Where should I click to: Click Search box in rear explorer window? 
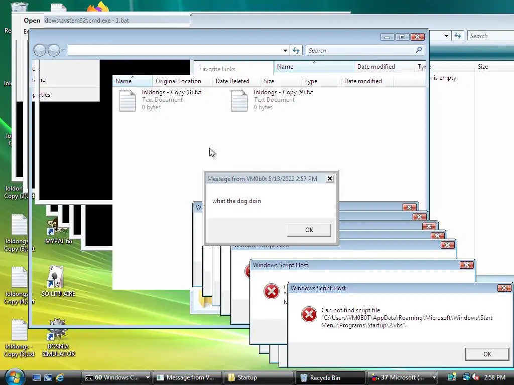click(490, 36)
